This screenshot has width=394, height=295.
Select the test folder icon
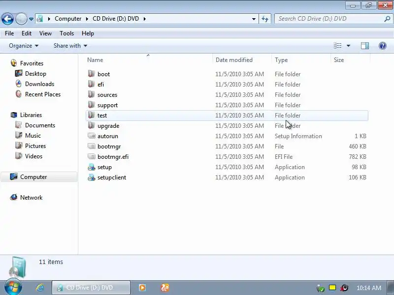(x=92, y=115)
